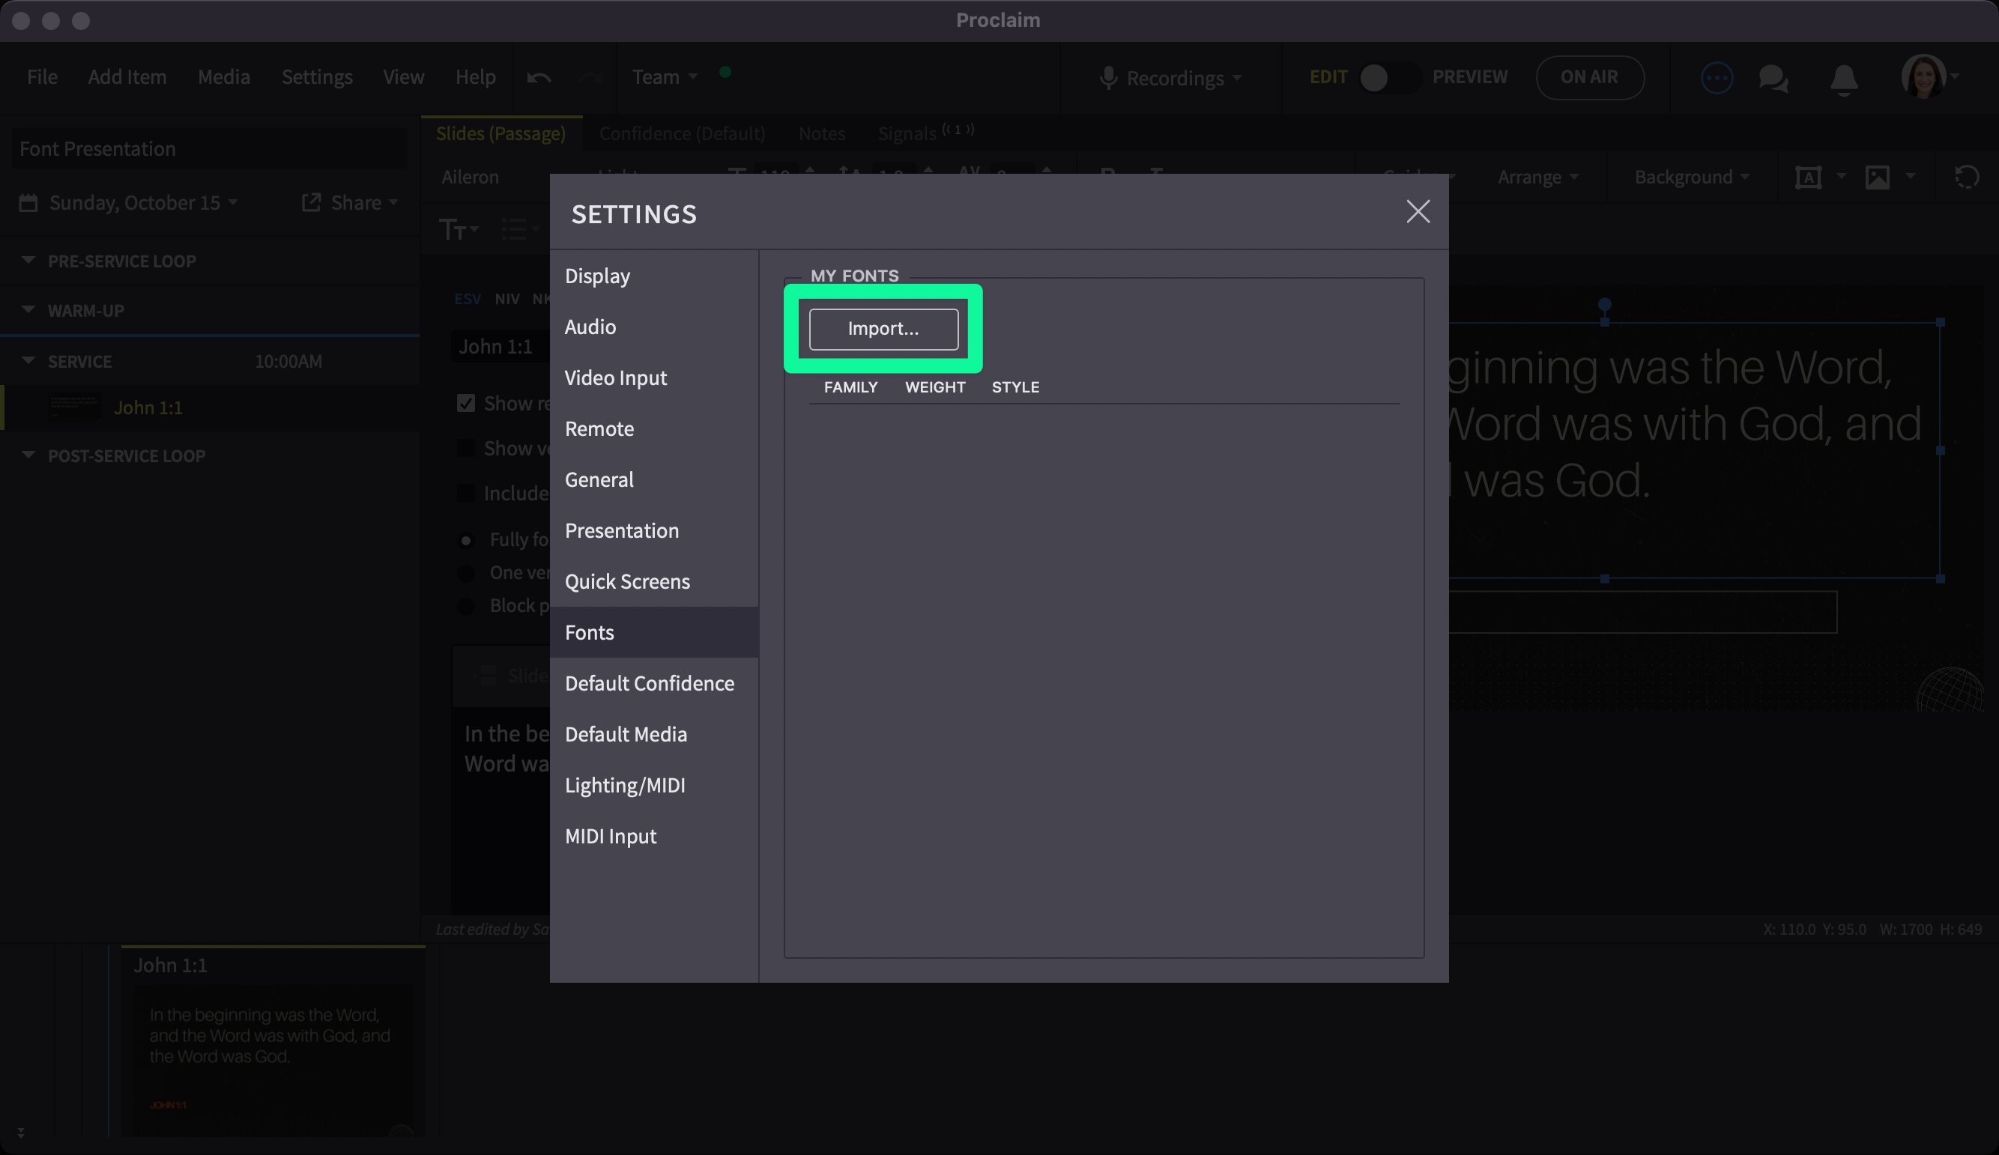The width and height of the screenshot is (1999, 1155).
Task: Edit the Font Presentation title field
Action: coord(210,148)
